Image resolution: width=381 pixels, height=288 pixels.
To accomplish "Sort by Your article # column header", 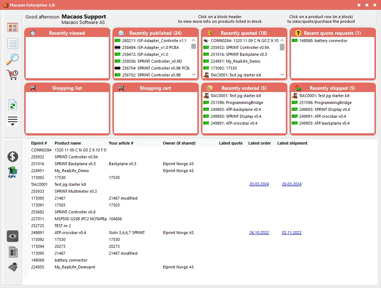I will pos(121,143).
